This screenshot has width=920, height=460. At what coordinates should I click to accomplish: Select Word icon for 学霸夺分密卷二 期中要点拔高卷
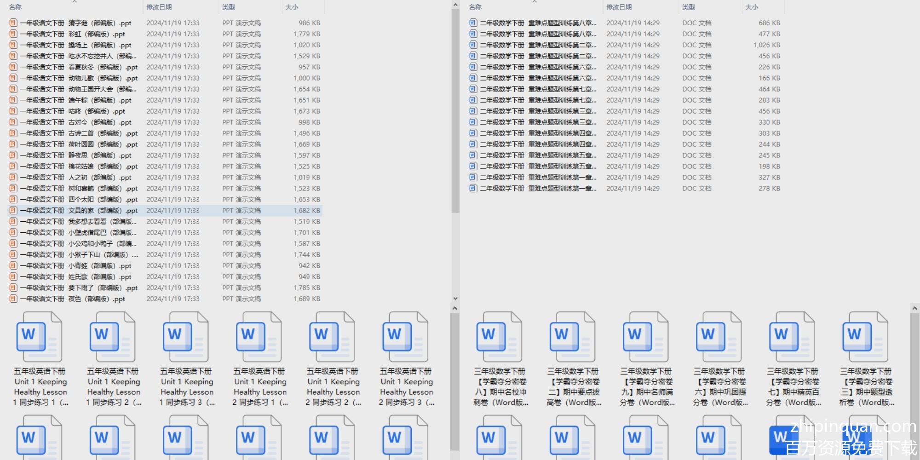(573, 337)
